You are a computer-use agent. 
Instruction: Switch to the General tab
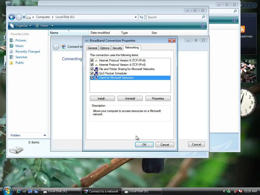pos(92,48)
